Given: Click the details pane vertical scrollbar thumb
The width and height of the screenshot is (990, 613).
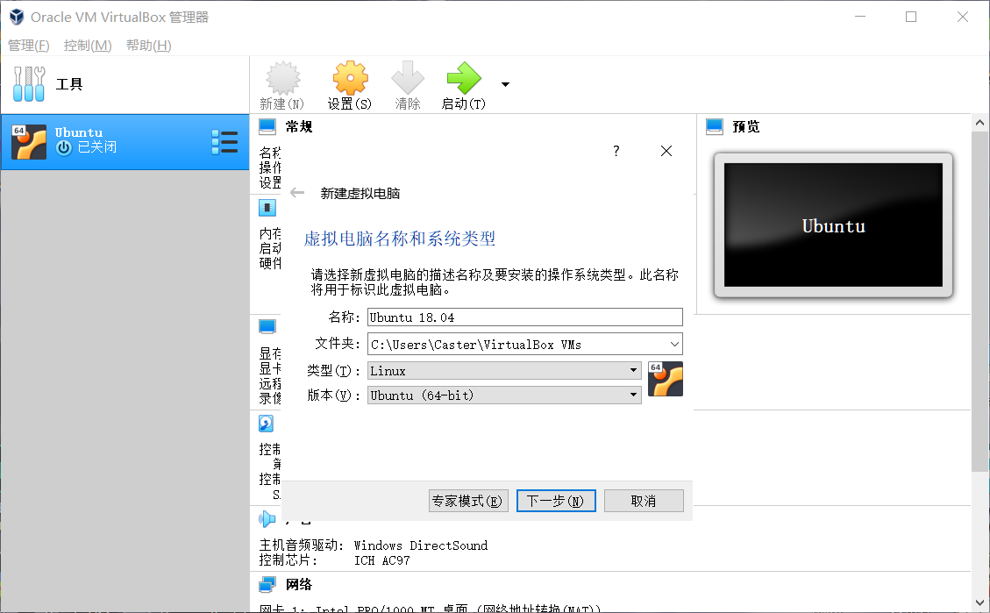Looking at the screenshot, I should [979, 302].
